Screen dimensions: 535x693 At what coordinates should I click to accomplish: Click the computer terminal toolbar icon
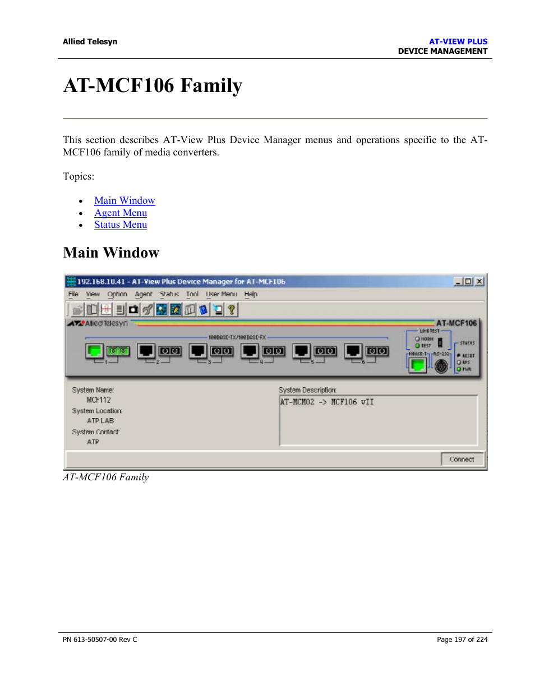218,309
